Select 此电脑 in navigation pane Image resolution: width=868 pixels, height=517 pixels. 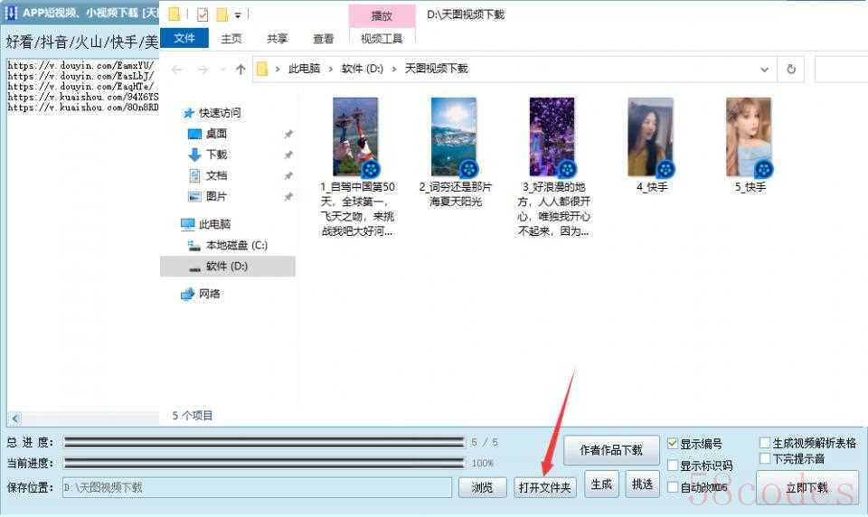coord(214,224)
